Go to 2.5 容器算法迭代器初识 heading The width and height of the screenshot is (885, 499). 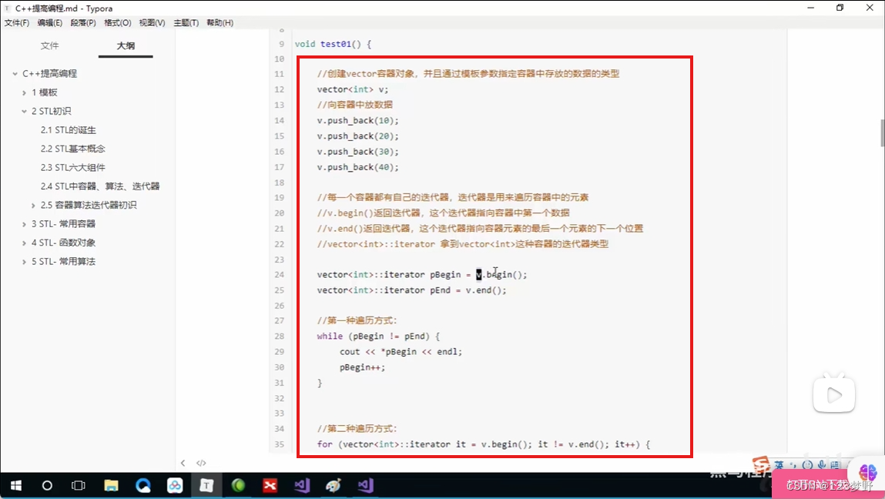(89, 205)
